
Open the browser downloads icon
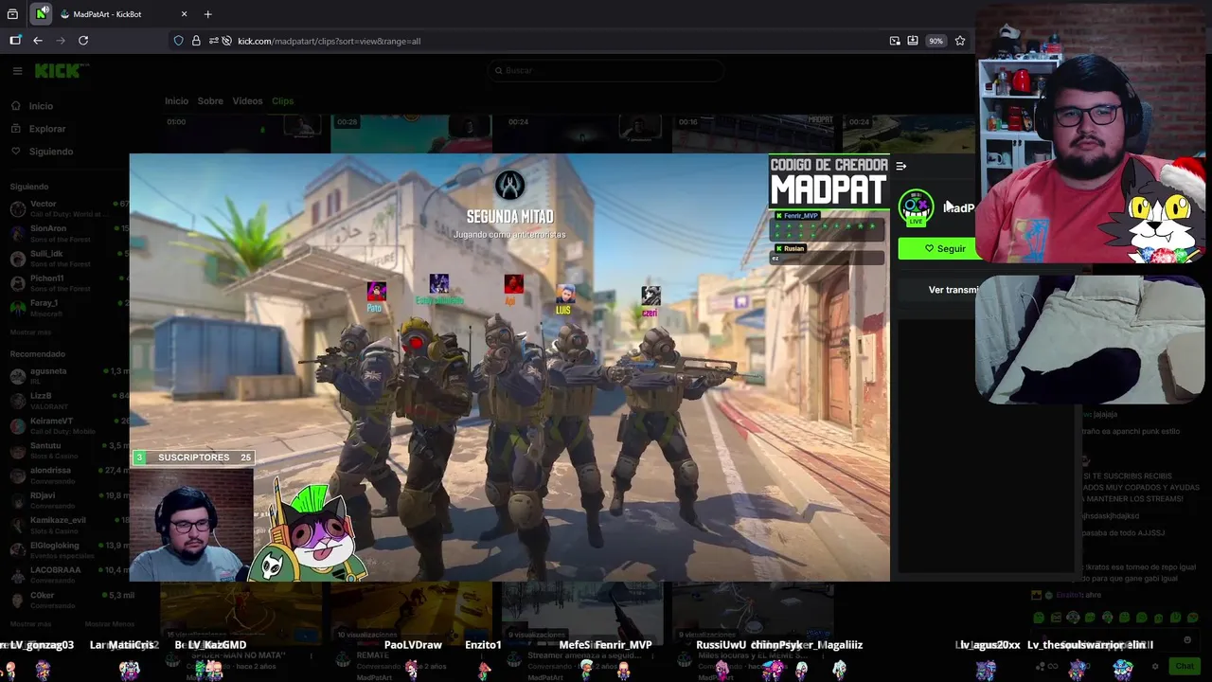(913, 41)
